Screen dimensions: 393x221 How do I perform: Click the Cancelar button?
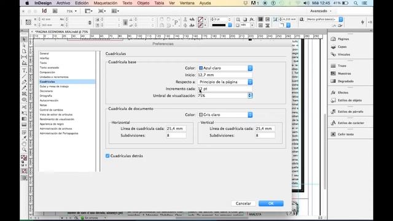point(243,203)
